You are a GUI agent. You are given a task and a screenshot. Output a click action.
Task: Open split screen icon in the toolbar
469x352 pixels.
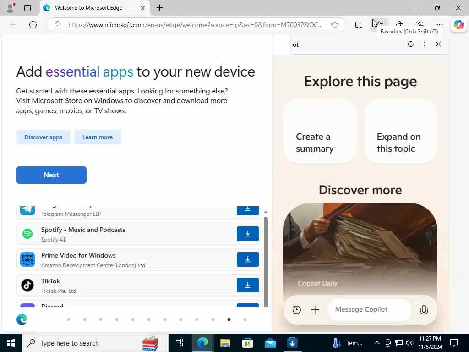pos(359,25)
